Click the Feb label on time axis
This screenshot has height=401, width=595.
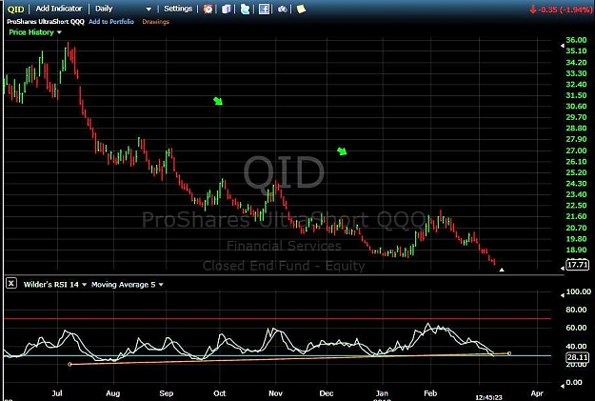click(430, 393)
